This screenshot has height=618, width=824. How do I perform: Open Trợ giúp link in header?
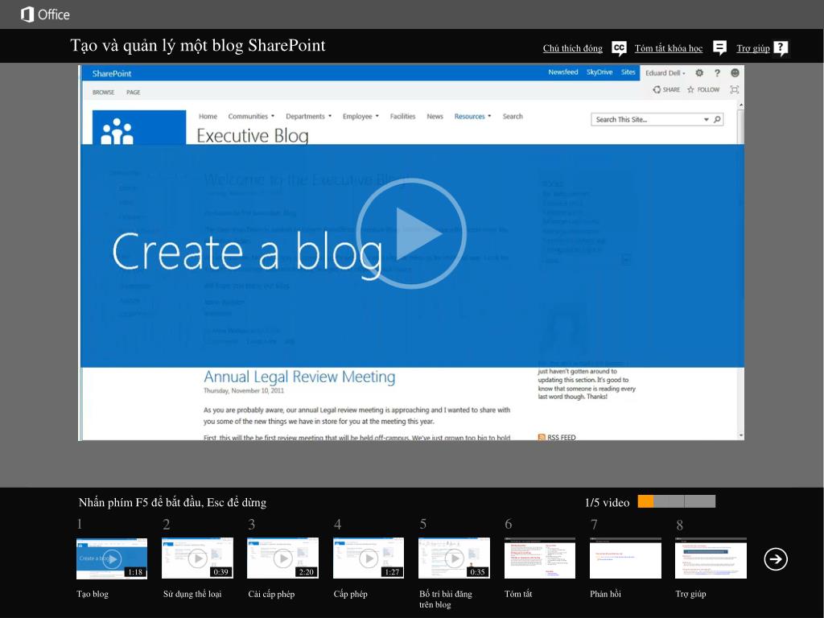pos(752,48)
